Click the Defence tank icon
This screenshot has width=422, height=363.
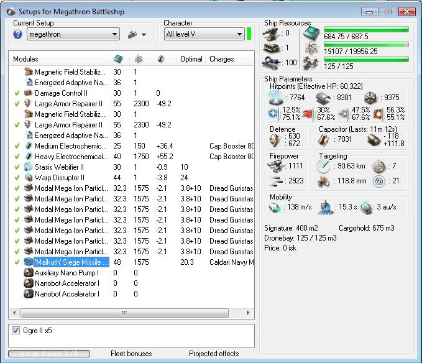point(275,140)
